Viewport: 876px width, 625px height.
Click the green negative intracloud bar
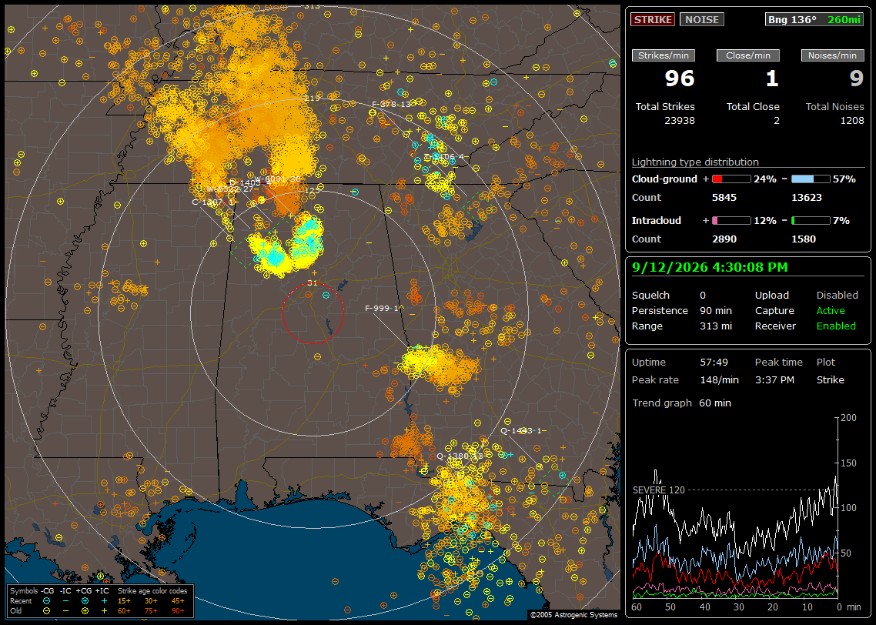[x=811, y=221]
